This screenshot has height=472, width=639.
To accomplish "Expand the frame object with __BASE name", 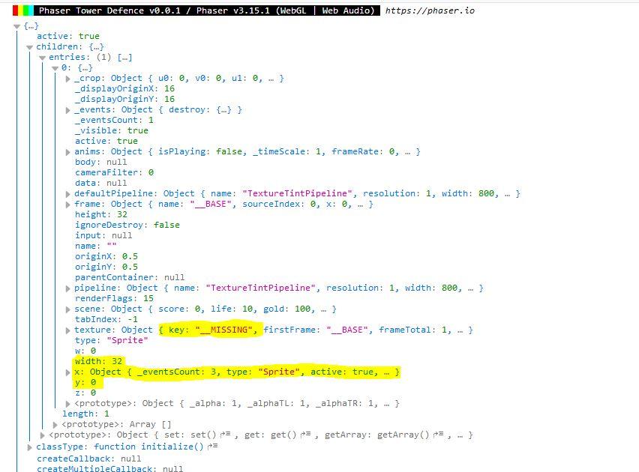I will (x=68, y=205).
